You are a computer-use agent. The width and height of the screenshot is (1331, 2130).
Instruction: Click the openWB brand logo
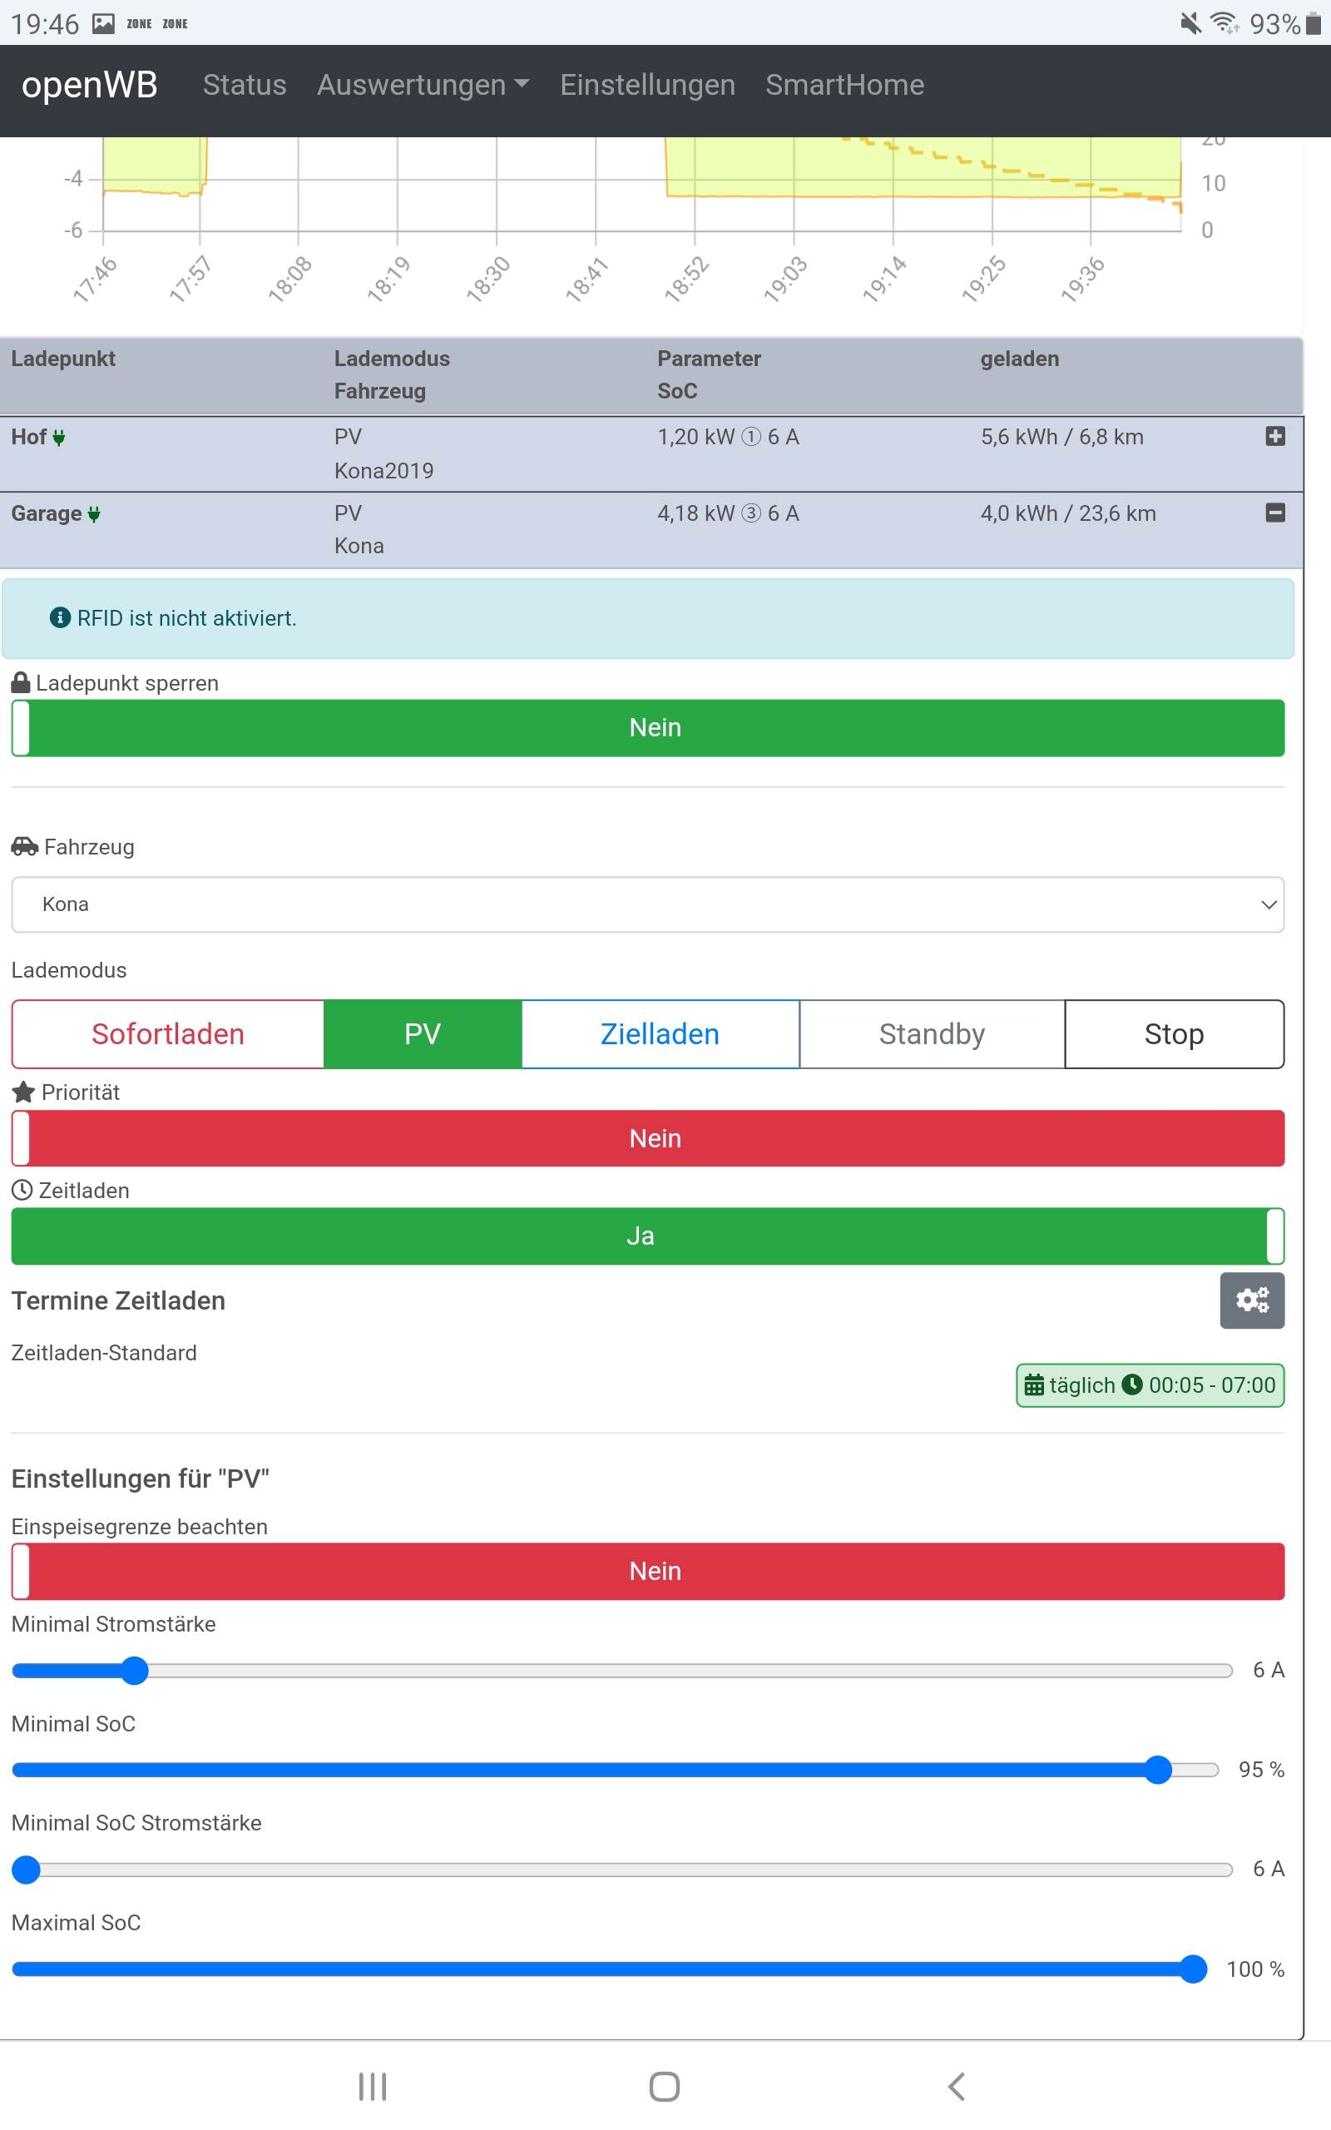(x=90, y=85)
